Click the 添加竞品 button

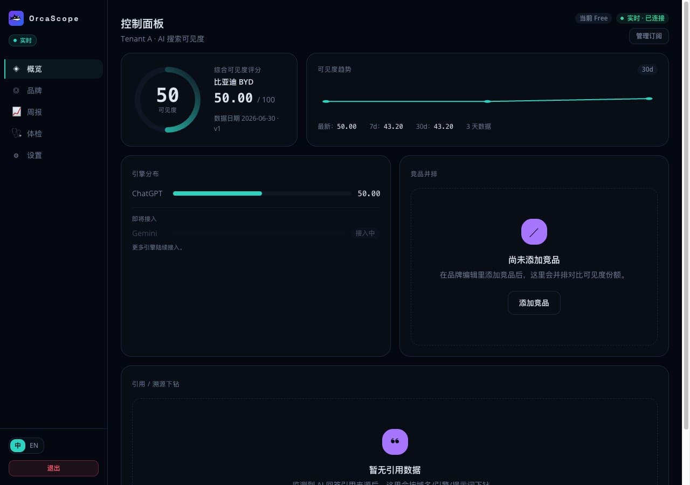pyautogui.click(x=534, y=303)
